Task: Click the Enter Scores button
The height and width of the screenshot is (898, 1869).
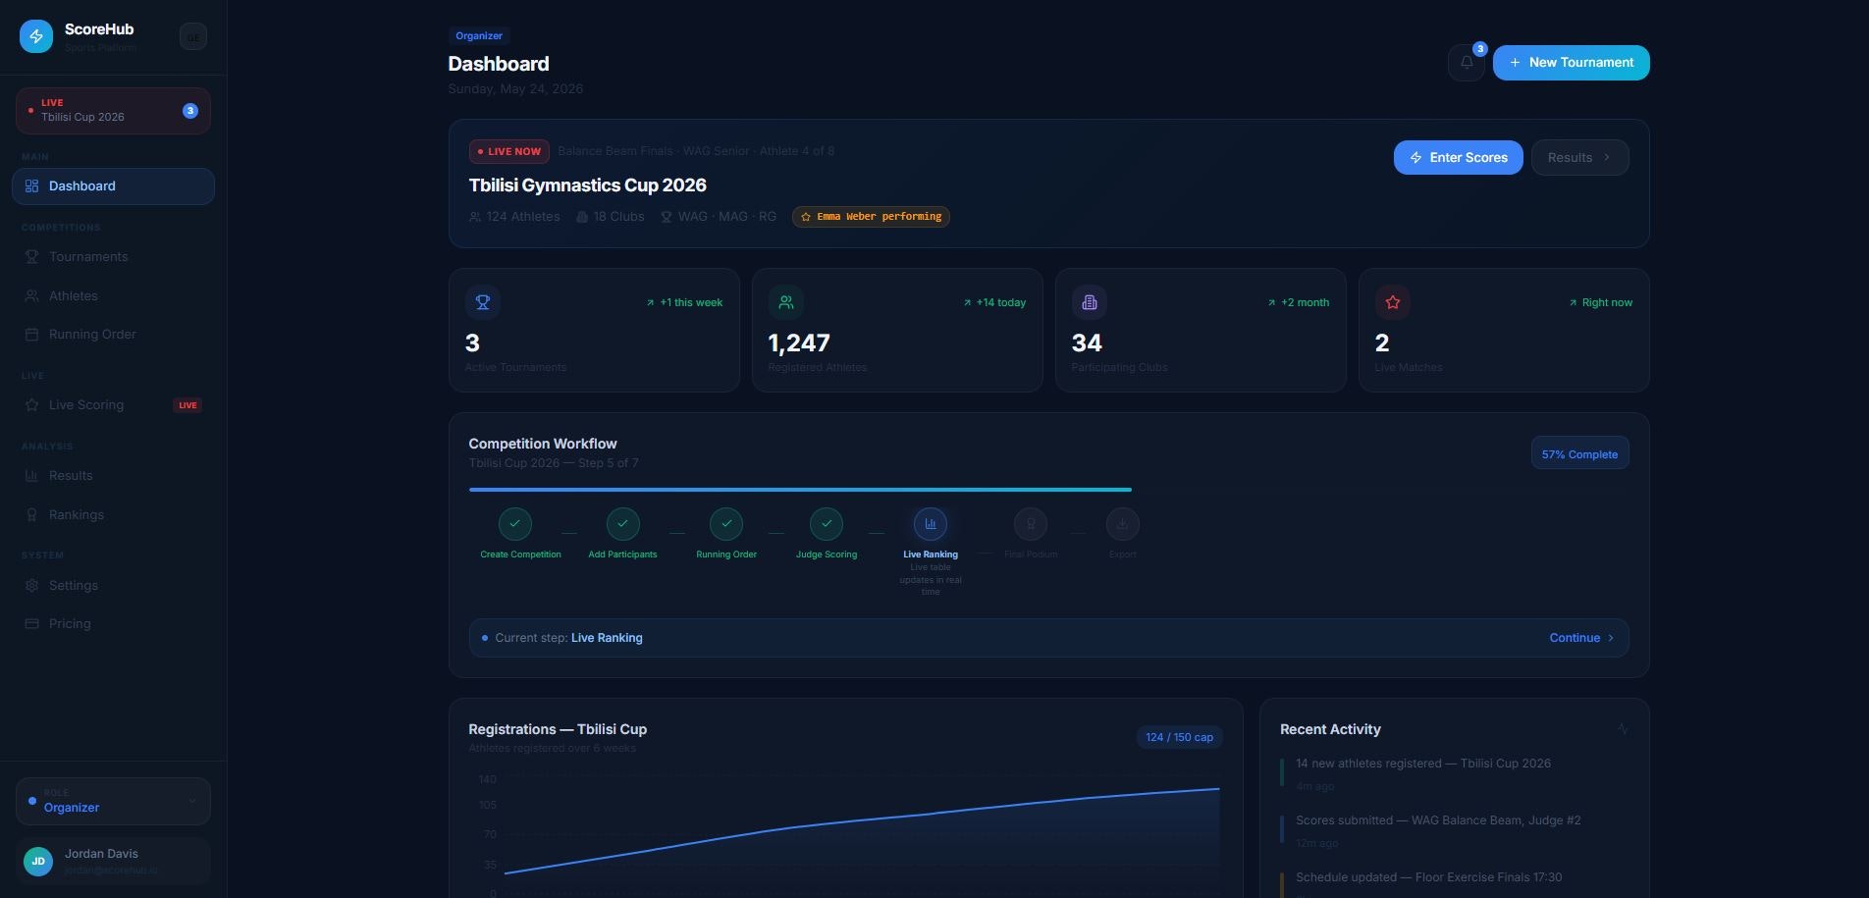Action: 1458,158
